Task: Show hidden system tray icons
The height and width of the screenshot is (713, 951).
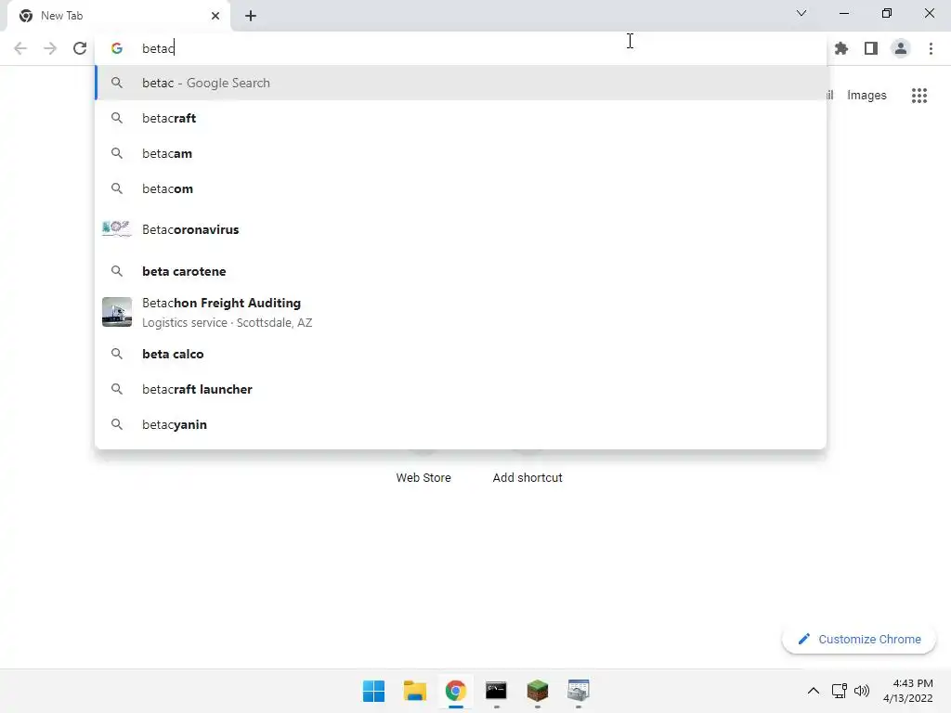Action: click(x=814, y=691)
